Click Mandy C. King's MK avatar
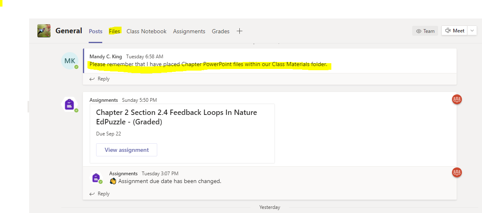482x213 pixels. click(x=70, y=61)
